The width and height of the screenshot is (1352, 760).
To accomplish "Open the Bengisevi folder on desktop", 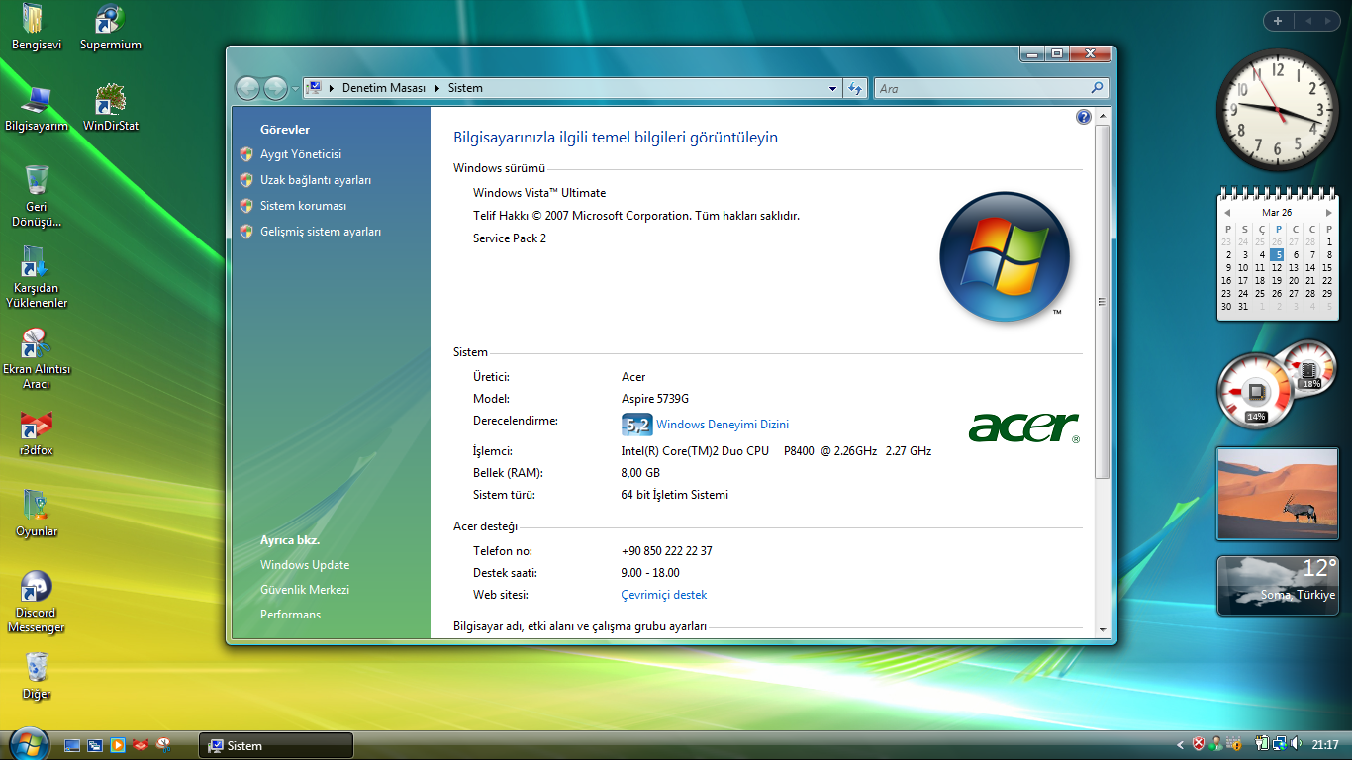I will pos(37,27).
